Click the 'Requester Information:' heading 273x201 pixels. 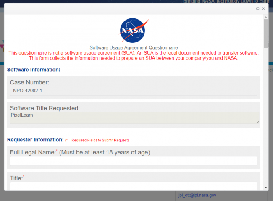[35, 140]
